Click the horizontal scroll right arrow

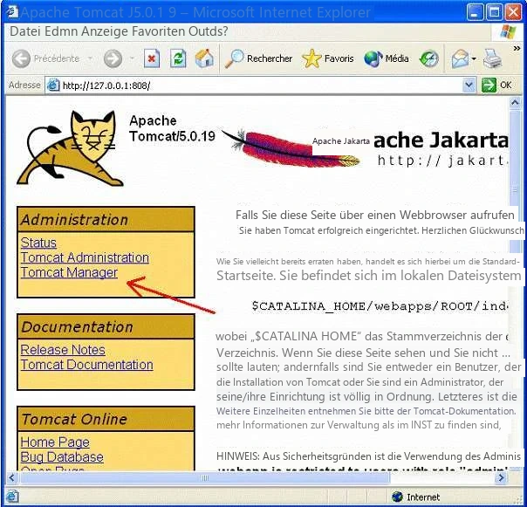(502, 477)
